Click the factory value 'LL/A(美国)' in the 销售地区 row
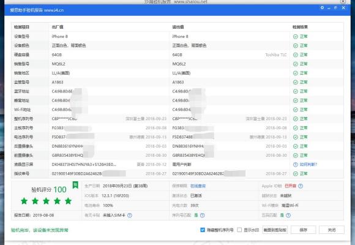 pos(61,73)
